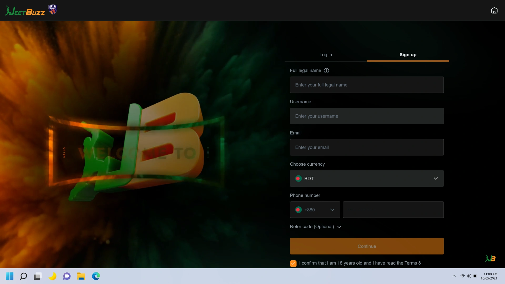Switch to the Log in tab

(326, 55)
